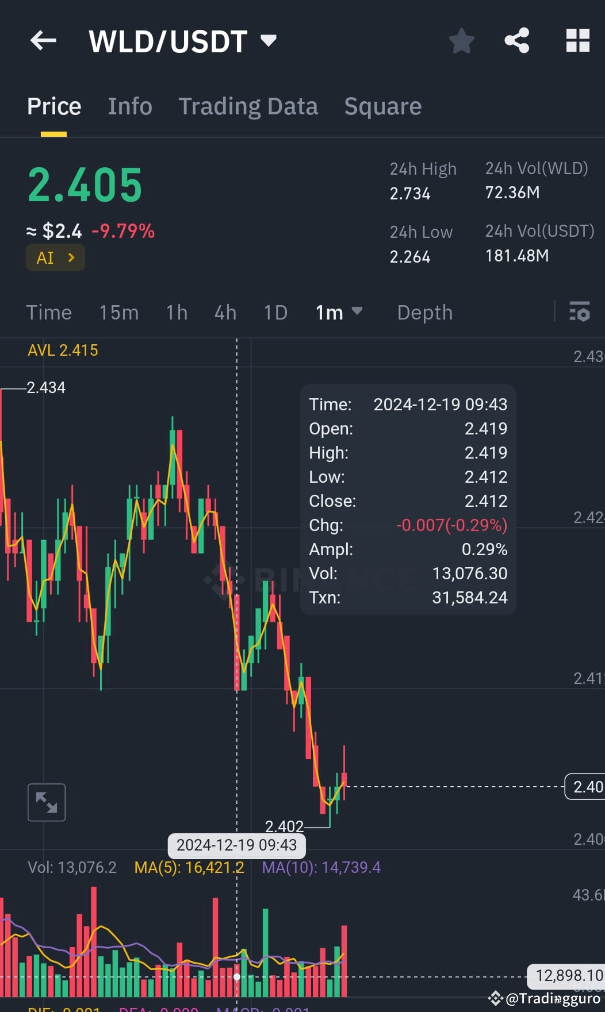
Task: Go back using the back arrow
Action: (43, 40)
